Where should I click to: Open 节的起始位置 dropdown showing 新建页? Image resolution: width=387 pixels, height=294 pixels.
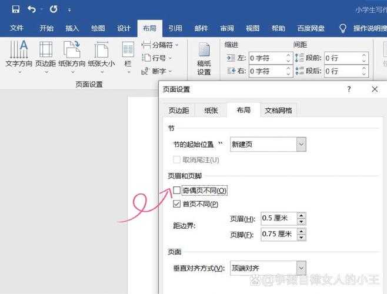(268, 145)
